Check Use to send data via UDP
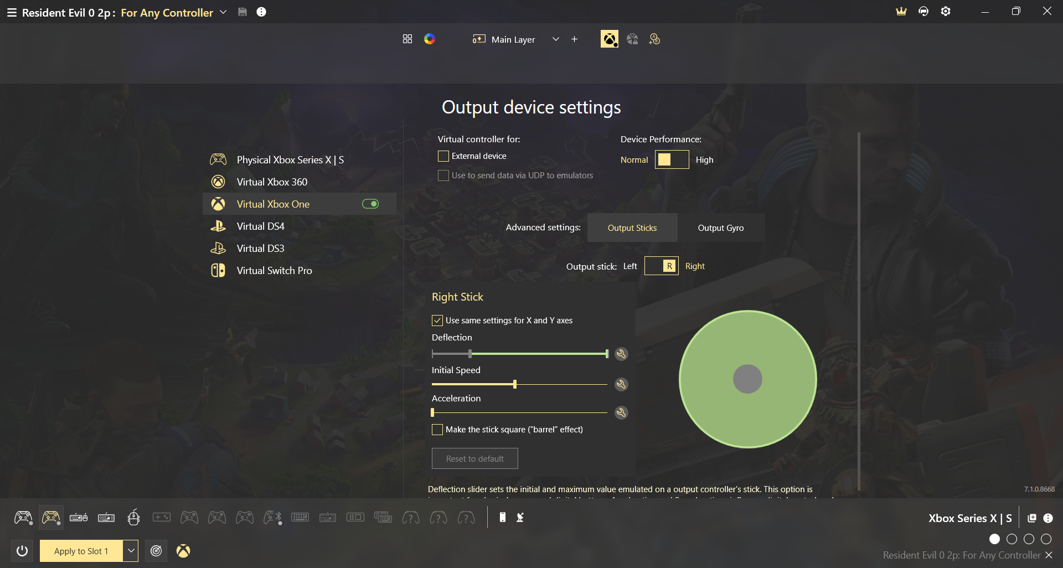The height and width of the screenshot is (568, 1063). pyautogui.click(x=443, y=175)
